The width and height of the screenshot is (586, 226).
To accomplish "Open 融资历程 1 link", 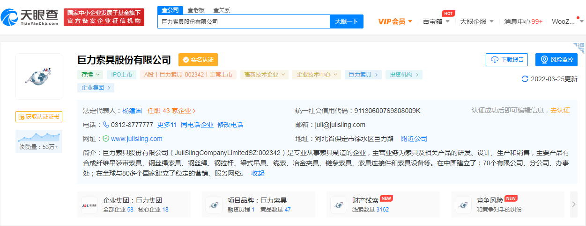I will (x=241, y=210).
